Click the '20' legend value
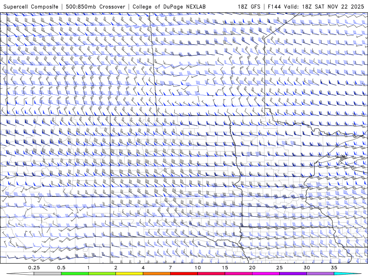Screen dimensions: 368x276 [x=252, y=268]
